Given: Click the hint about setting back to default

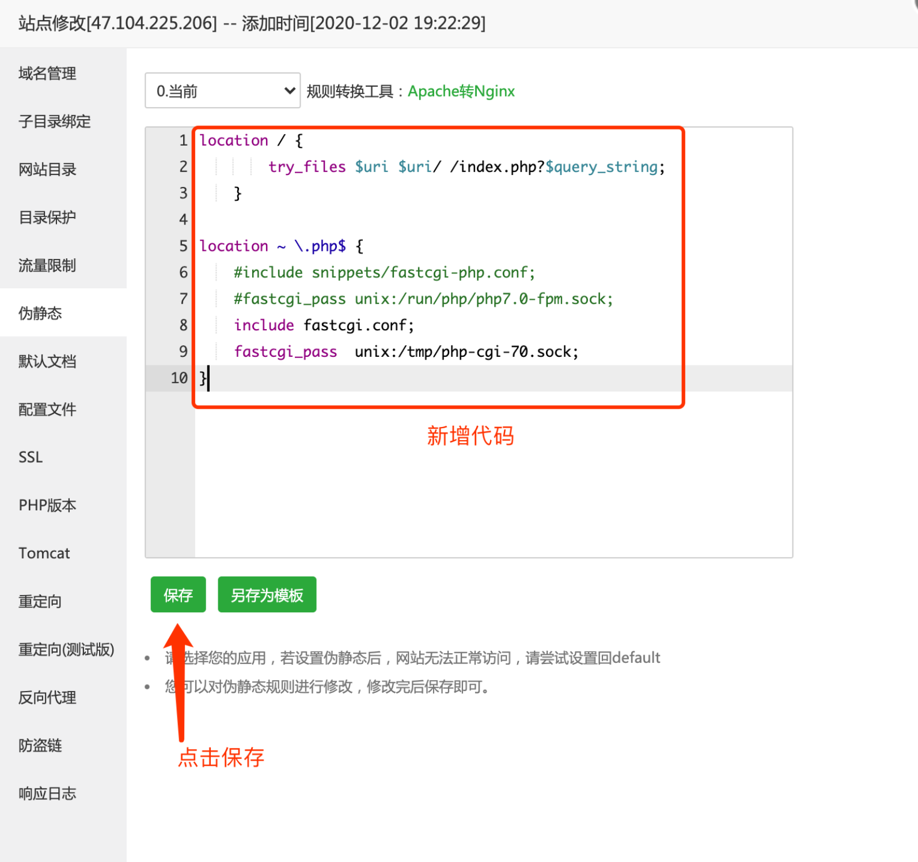Looking at the screenshot, I should coord(412,658).
